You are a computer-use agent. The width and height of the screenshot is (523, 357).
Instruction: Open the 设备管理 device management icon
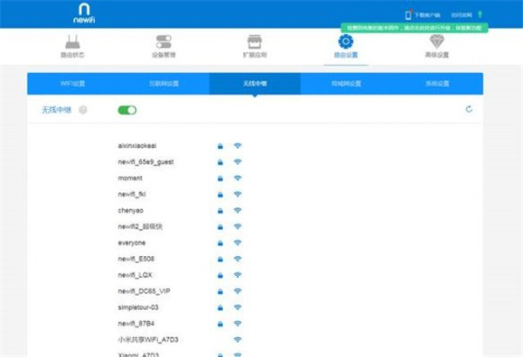pyautogui.click(x=163, y=42)
